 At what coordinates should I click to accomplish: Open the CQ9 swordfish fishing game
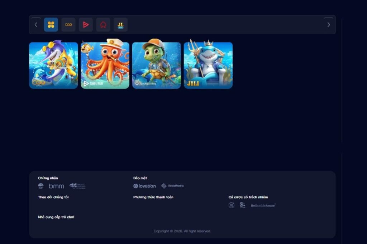53,65
